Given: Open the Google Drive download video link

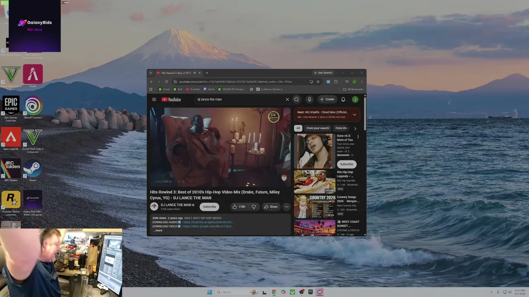Looking at the screenshot, I should 208,226.
